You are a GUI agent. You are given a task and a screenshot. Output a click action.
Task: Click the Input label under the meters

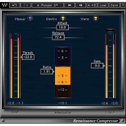pos(15,112)
